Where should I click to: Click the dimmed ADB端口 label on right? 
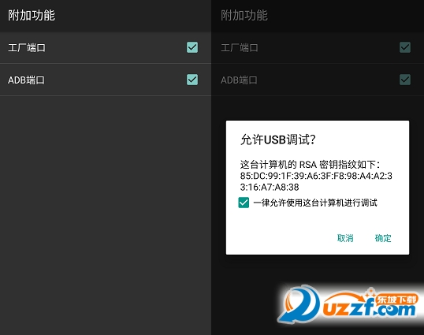point(239,80)
